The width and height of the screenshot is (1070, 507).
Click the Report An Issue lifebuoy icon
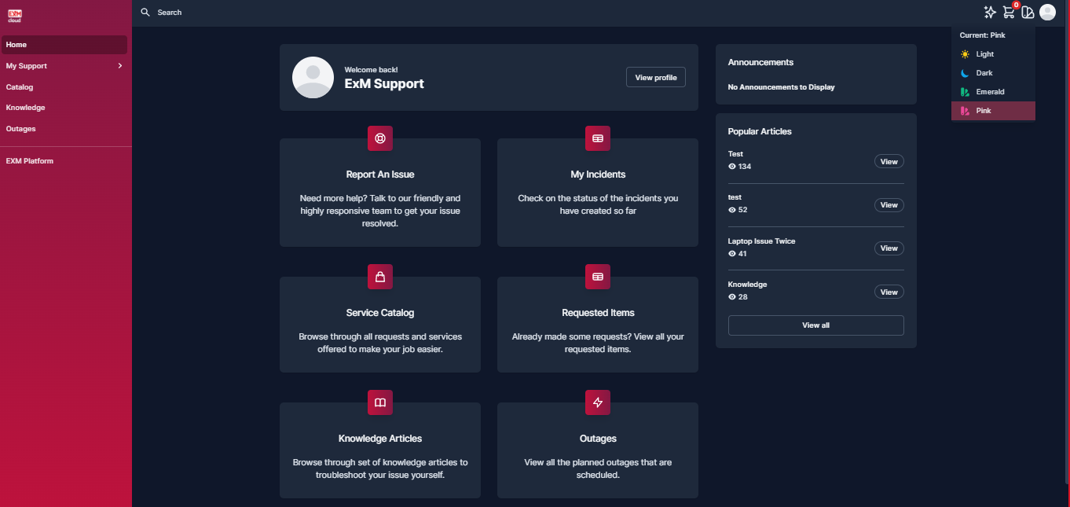[380, 138]
